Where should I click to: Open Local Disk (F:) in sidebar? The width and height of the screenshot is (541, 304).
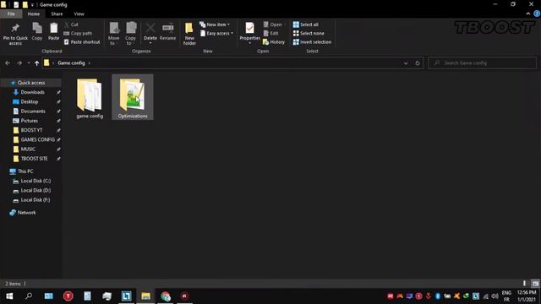(36, 200)
